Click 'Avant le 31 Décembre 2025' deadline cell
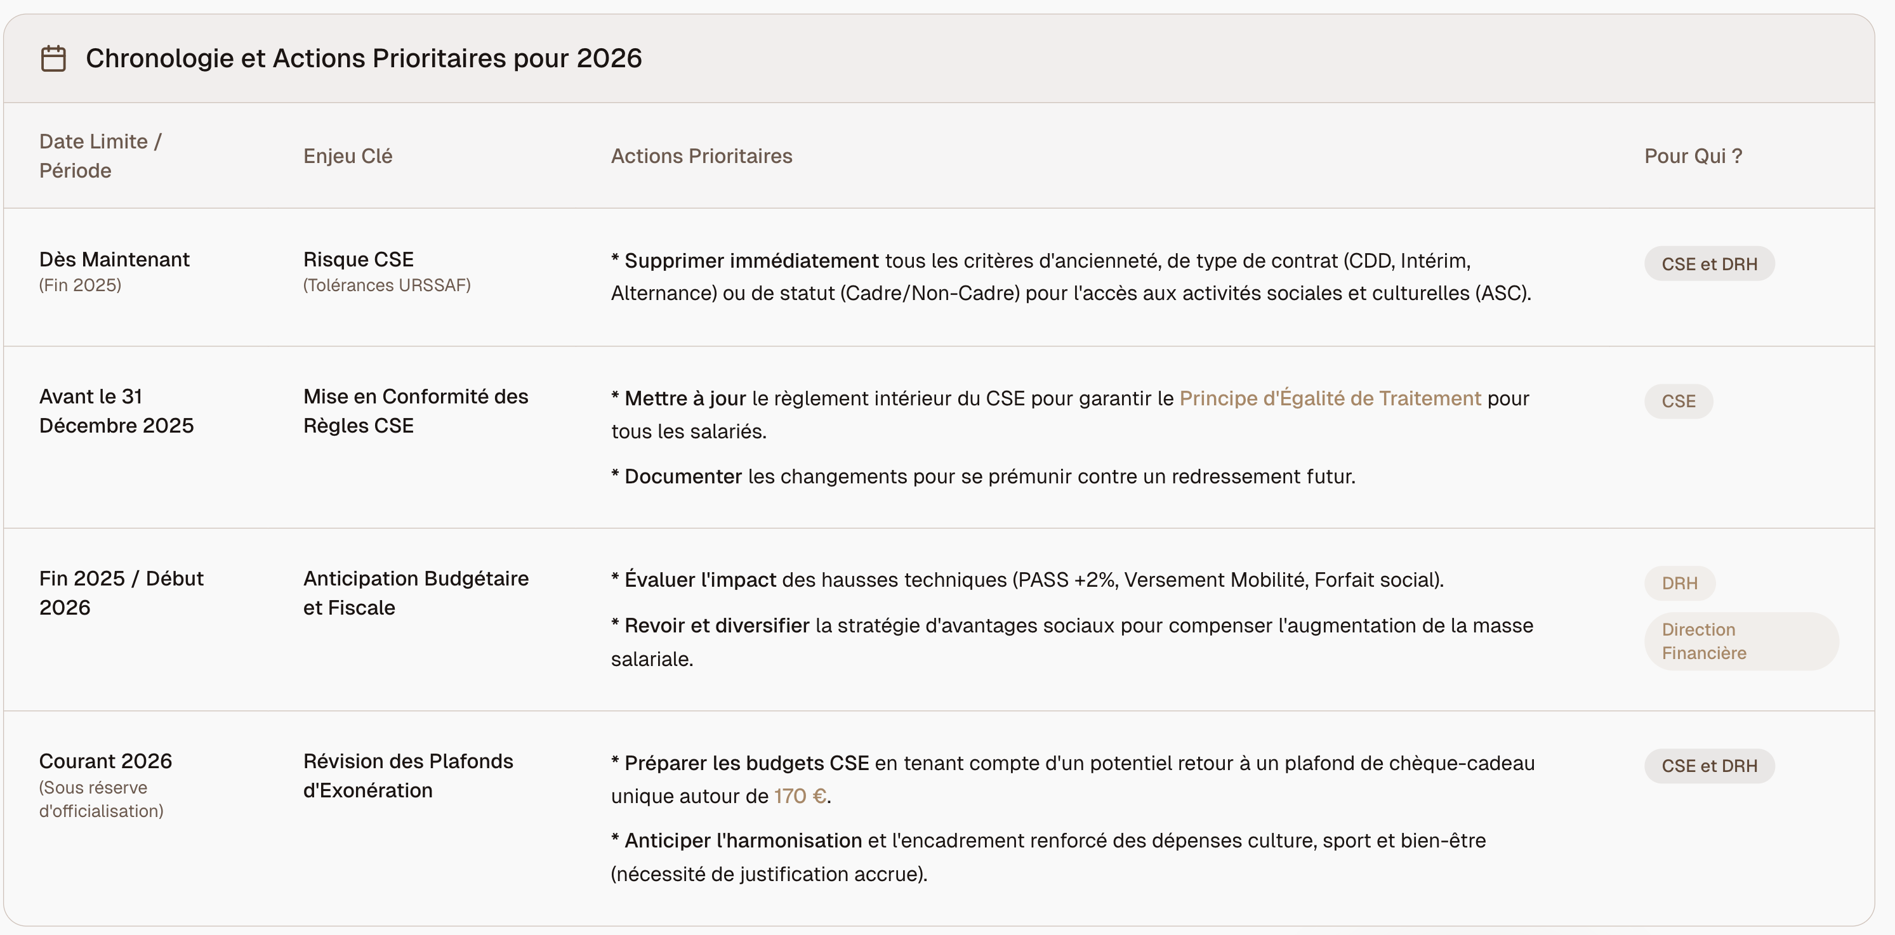The width and height of the screenshot is (1895, 935). tap(116, 411)
